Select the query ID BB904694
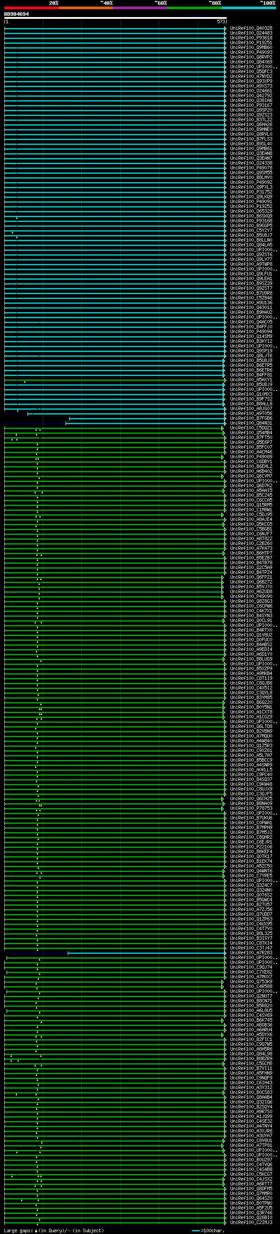 click(x=16, y=14)
